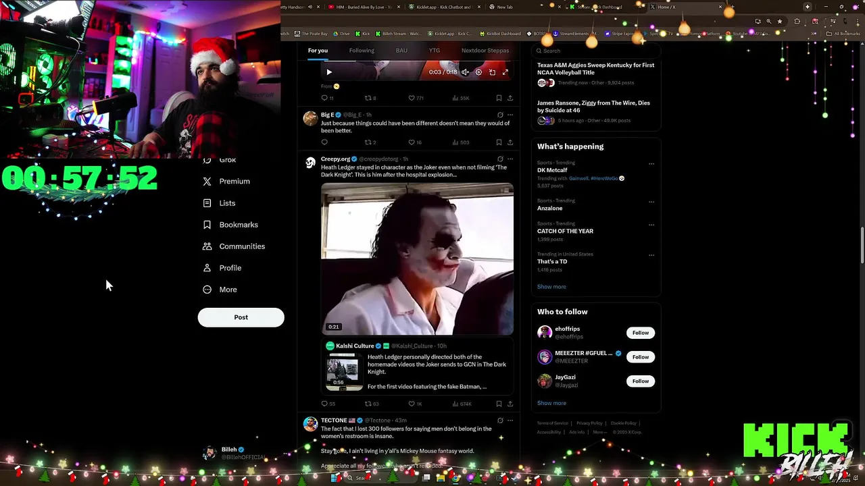Open the That's a TD trend options
Screen dimensions: 865x486
[x=651, y=255]
